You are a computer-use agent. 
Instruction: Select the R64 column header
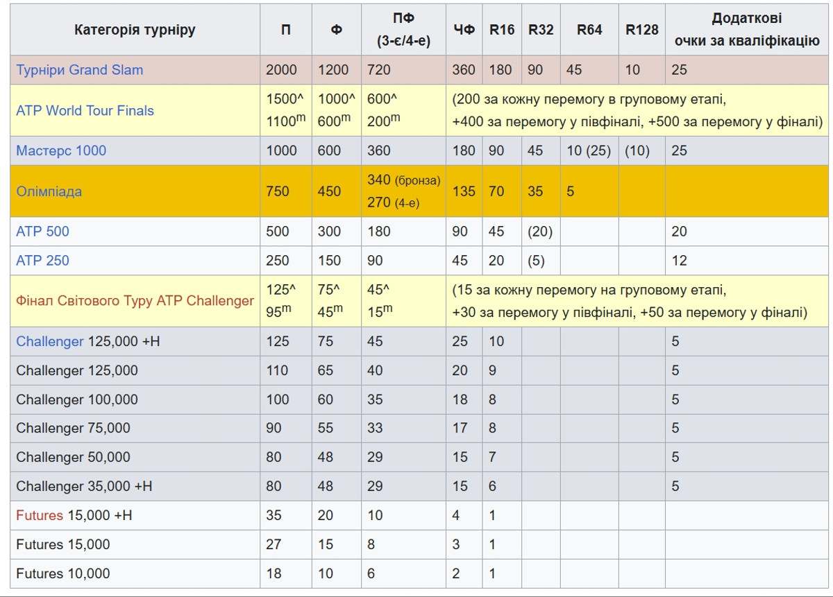point(589,30)
